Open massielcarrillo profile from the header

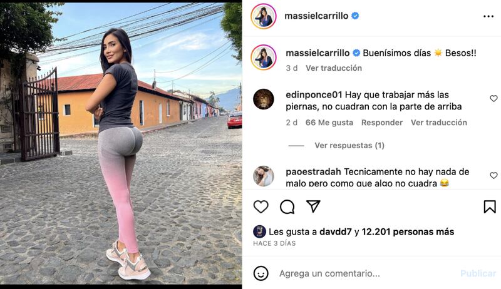316,16
